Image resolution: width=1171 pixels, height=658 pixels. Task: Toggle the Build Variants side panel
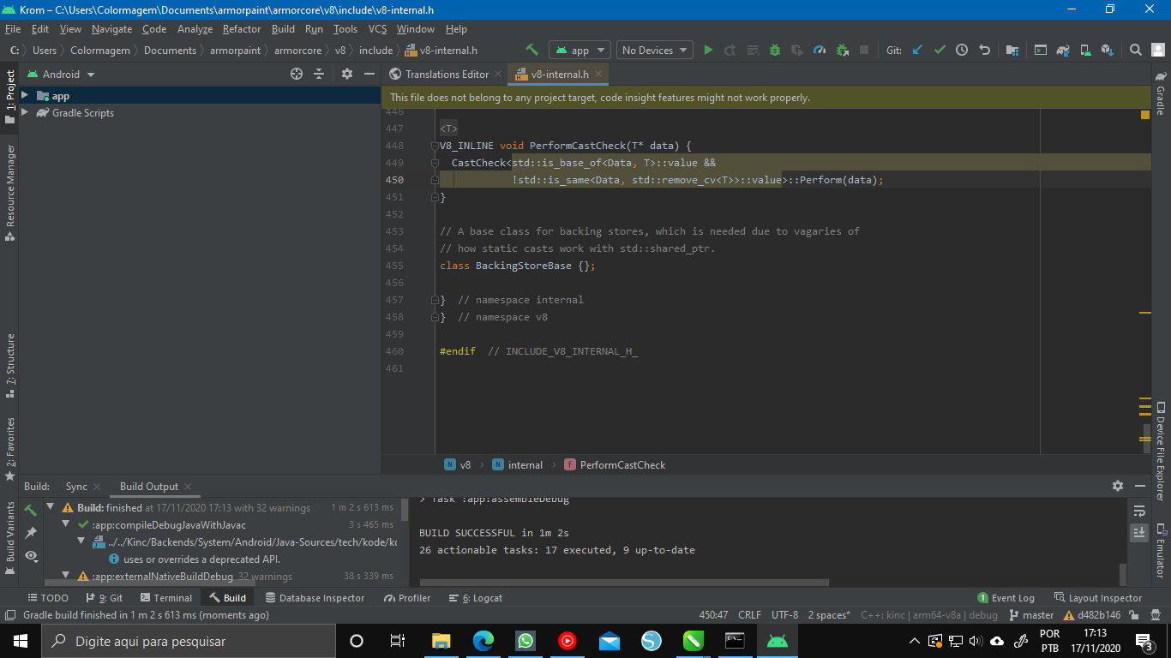(x=10, y=537)
